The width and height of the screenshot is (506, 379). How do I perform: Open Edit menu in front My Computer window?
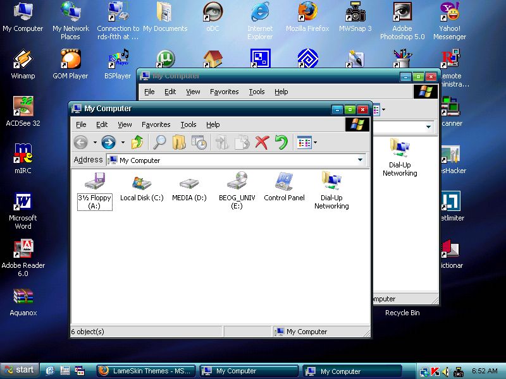click(102, 124)
